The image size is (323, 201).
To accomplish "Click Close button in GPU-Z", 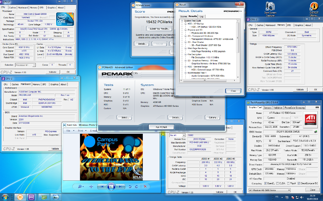I will (313, 190).
